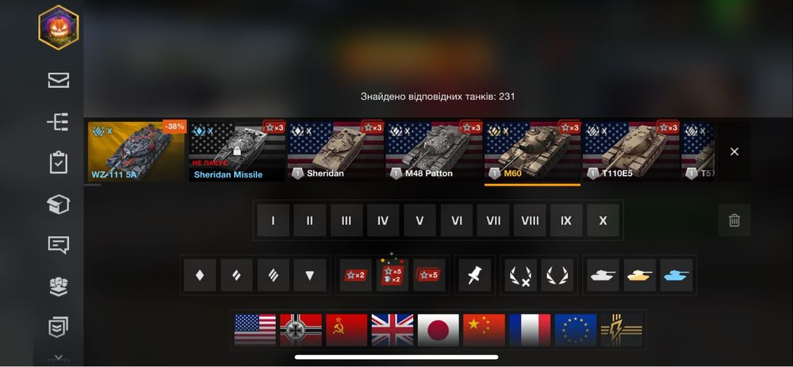Toggle the tier VIII filter button
Viewport: 793px width, 367px height.
point(530,220)
